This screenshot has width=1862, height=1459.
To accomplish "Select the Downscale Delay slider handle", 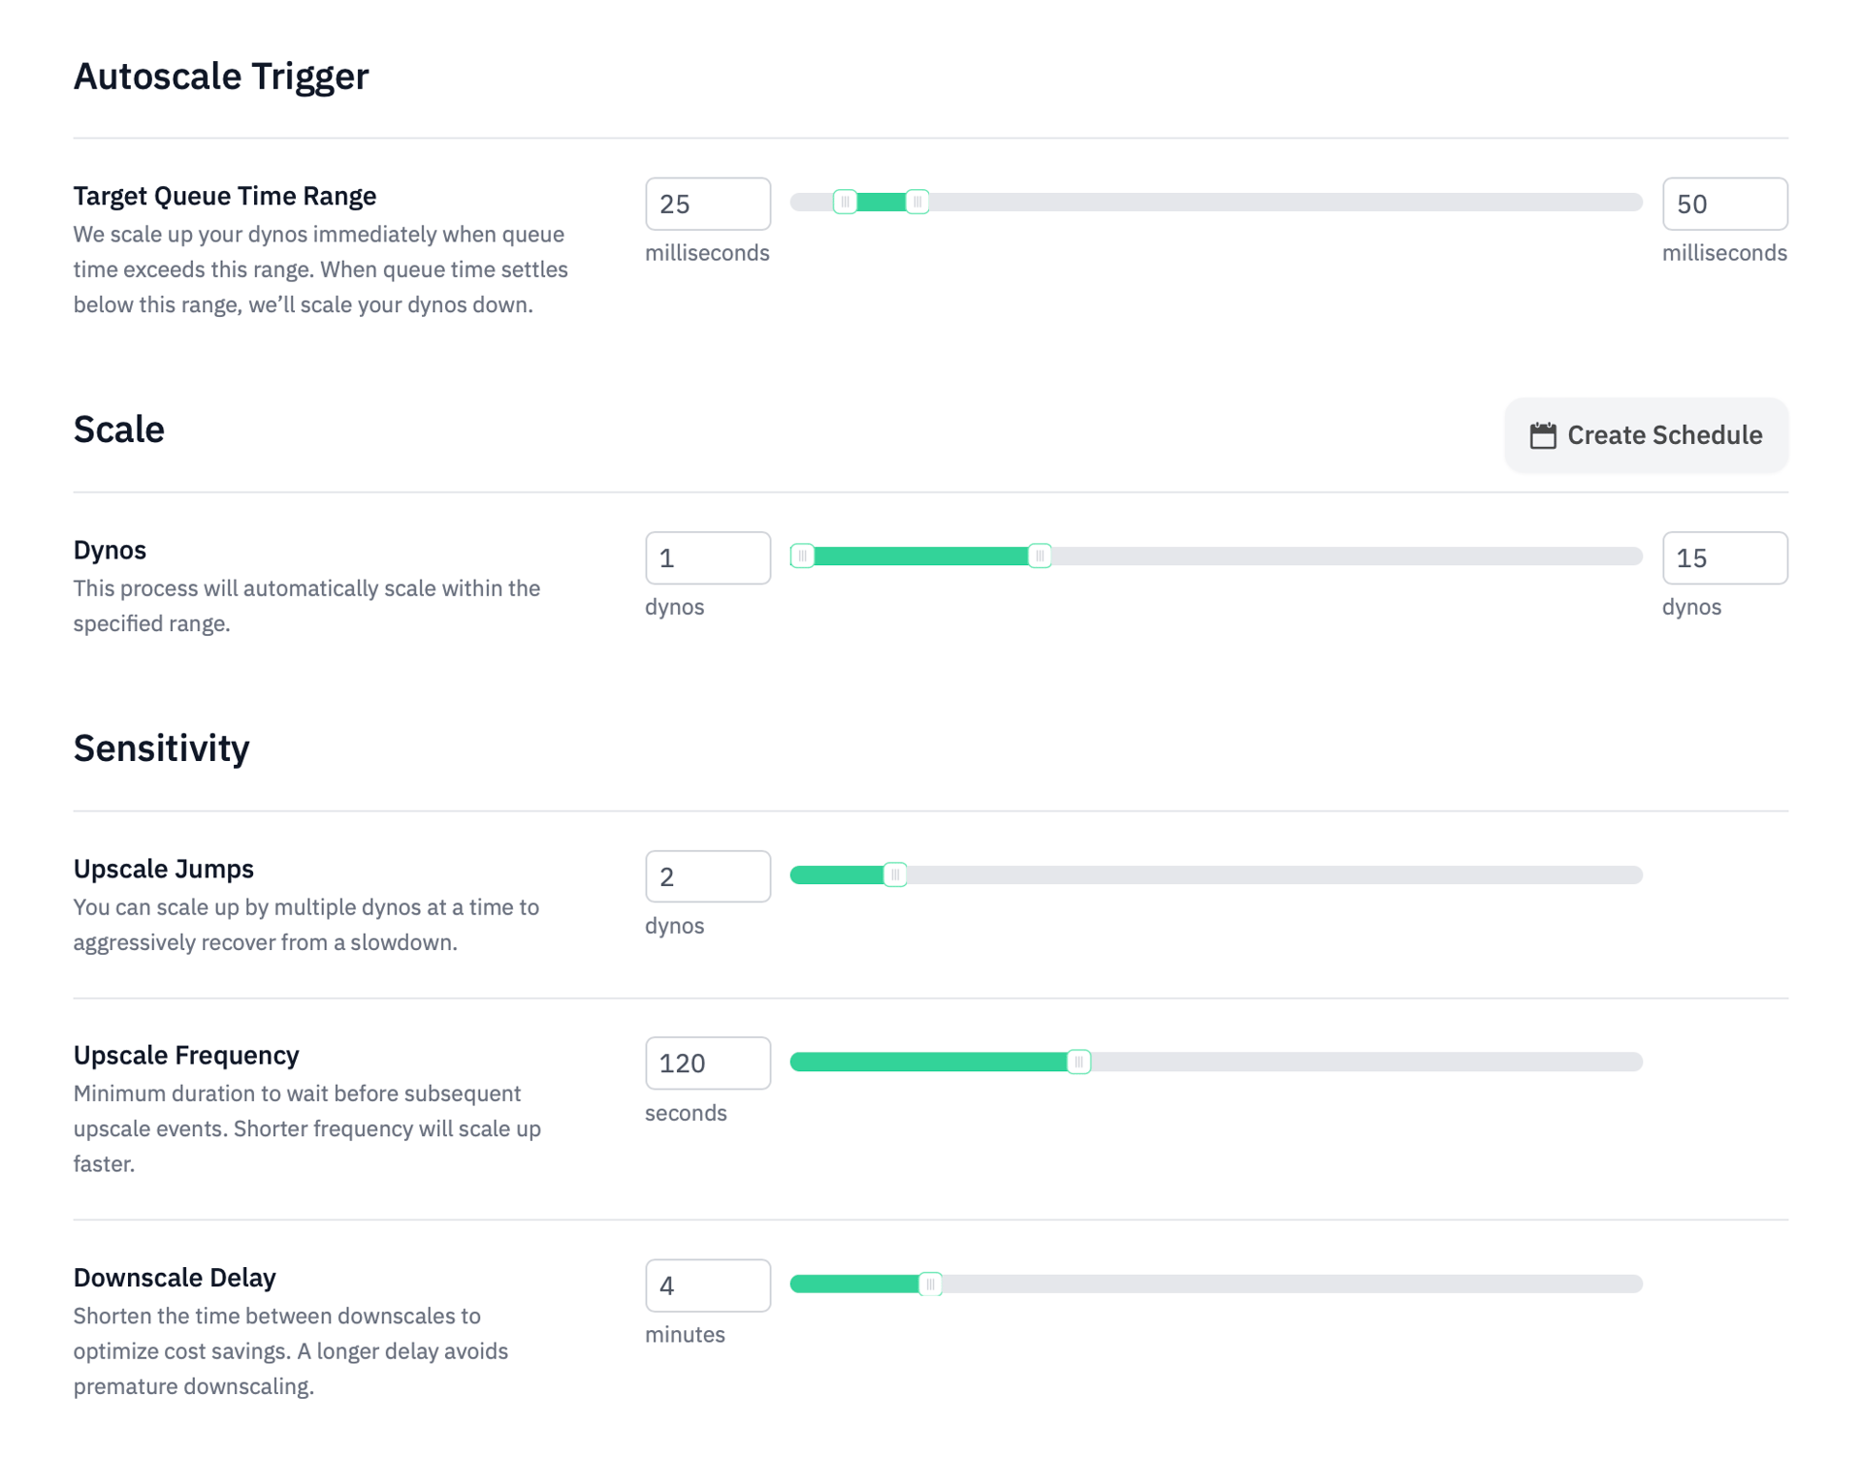I will click(x=930, y=1284).
